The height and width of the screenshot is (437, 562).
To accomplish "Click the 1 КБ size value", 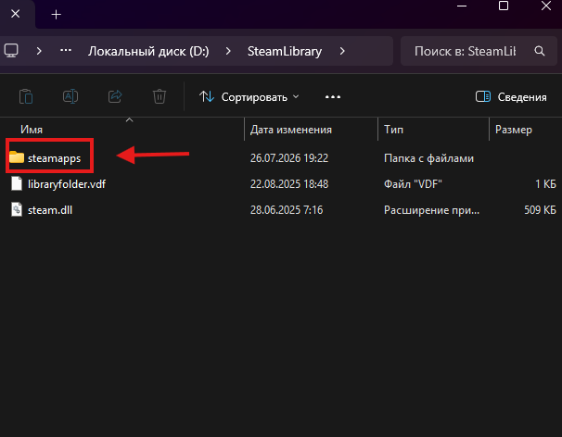I will 545,184.
